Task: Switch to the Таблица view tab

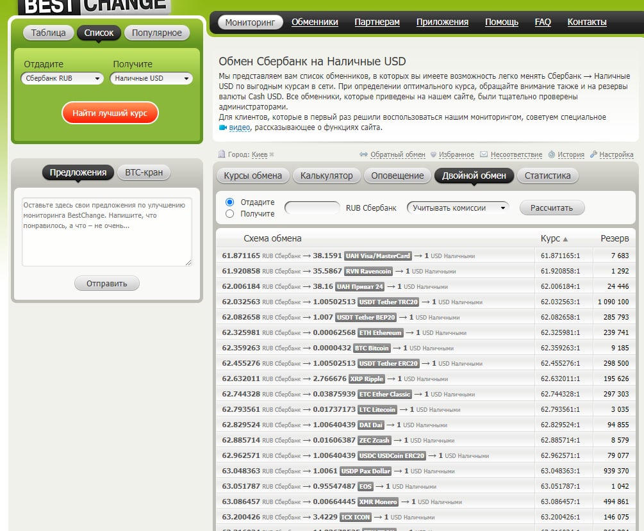Action: pyautogui.click(x=49, y=33)
